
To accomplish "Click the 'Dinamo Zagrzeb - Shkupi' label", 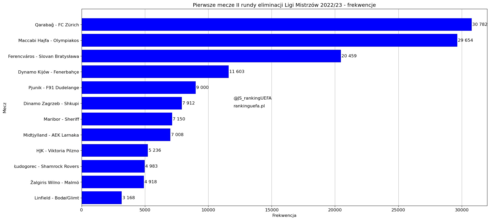I will [x=51, y=104].
